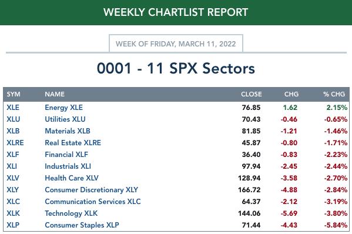This screenshot has width=352, height=234.
Task: Select the Materials XLB link
Action: coord(68,131)
